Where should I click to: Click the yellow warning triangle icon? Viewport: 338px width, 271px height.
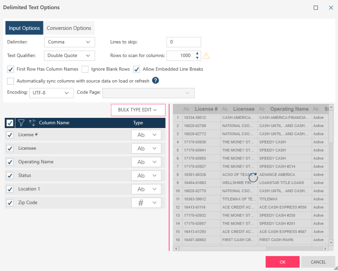[x=206, y=56]
